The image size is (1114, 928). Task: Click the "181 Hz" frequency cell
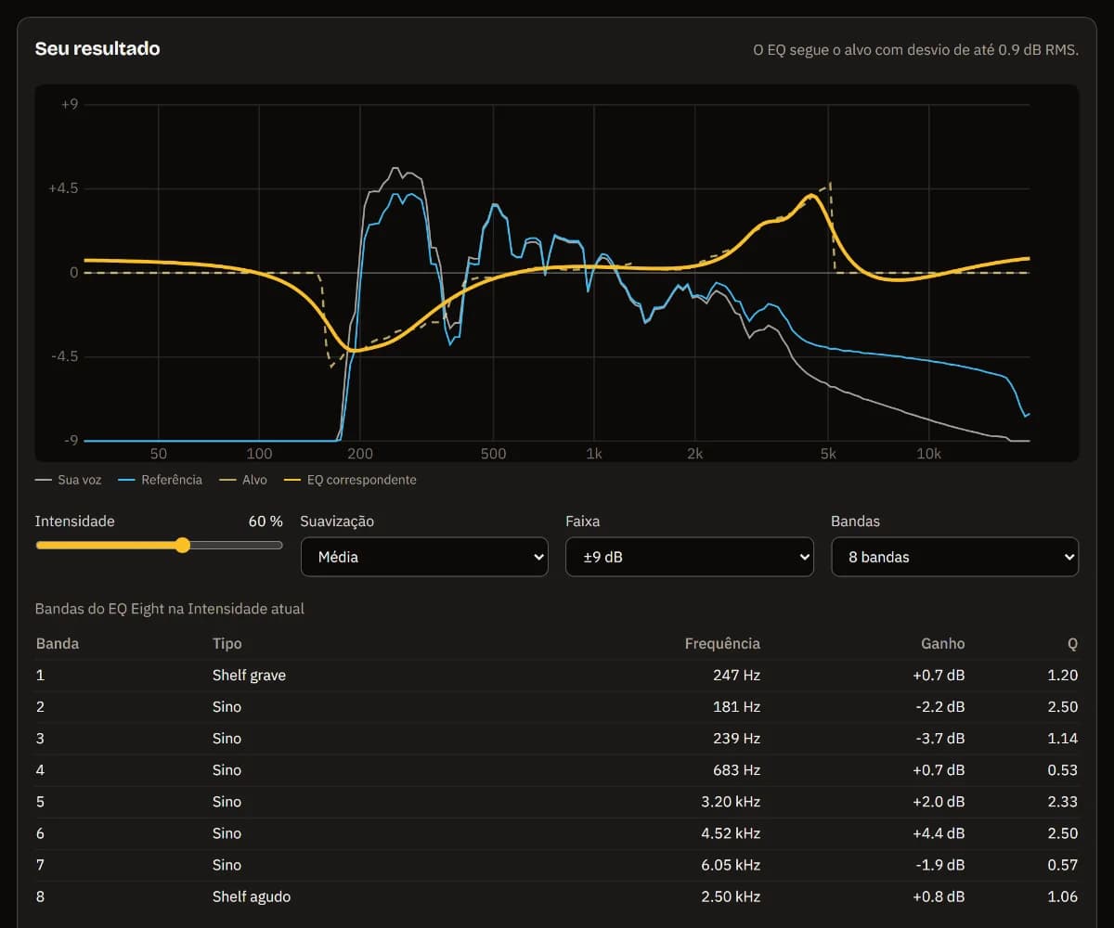737,706
